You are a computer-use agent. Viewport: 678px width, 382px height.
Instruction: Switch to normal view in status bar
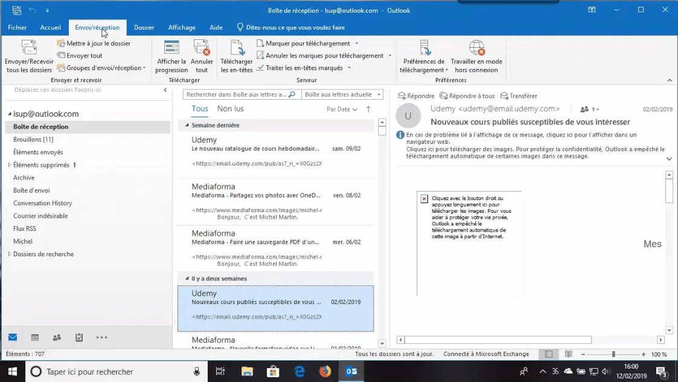coord(549,354)
